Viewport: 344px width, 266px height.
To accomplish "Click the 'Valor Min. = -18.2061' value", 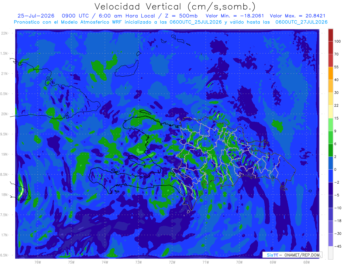I will coord(235,16).
